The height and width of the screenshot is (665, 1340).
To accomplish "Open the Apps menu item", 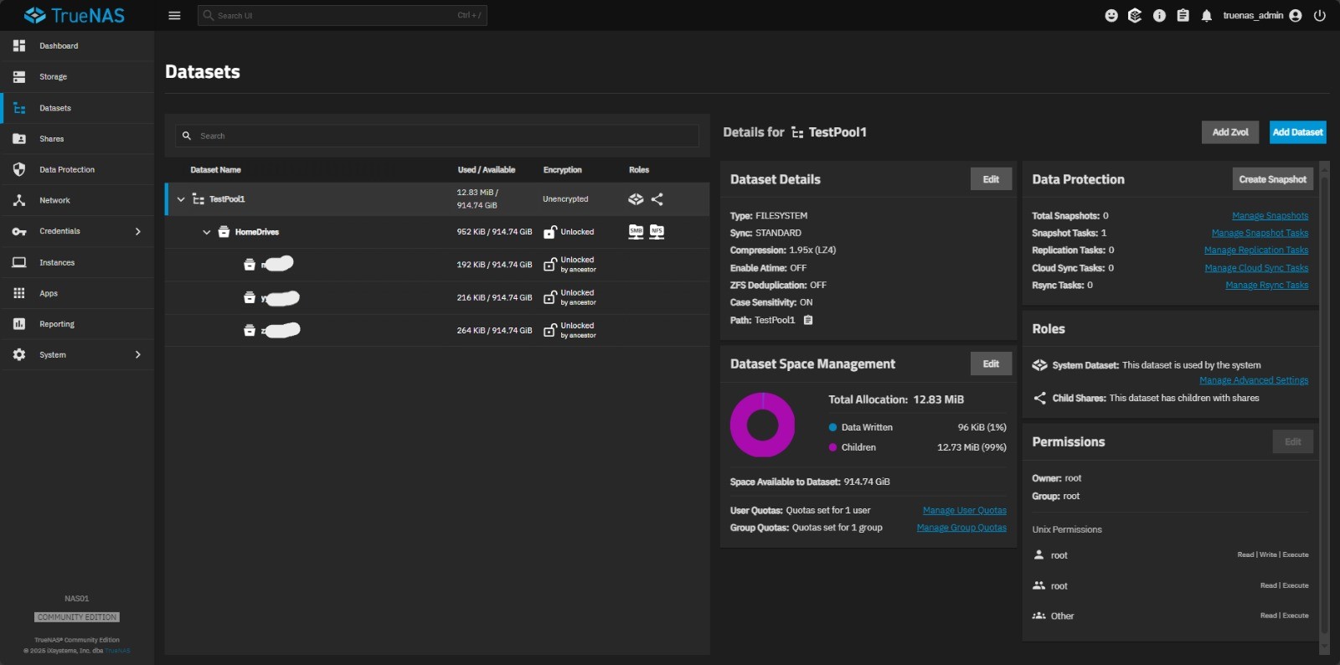I will 78,293.
